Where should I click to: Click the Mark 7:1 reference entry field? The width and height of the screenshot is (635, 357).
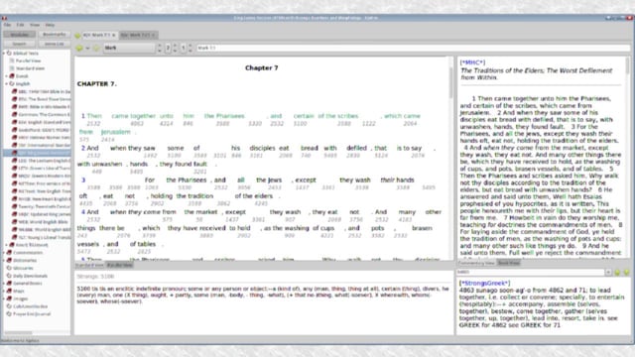pyautogui.click(x=413, y=48)
